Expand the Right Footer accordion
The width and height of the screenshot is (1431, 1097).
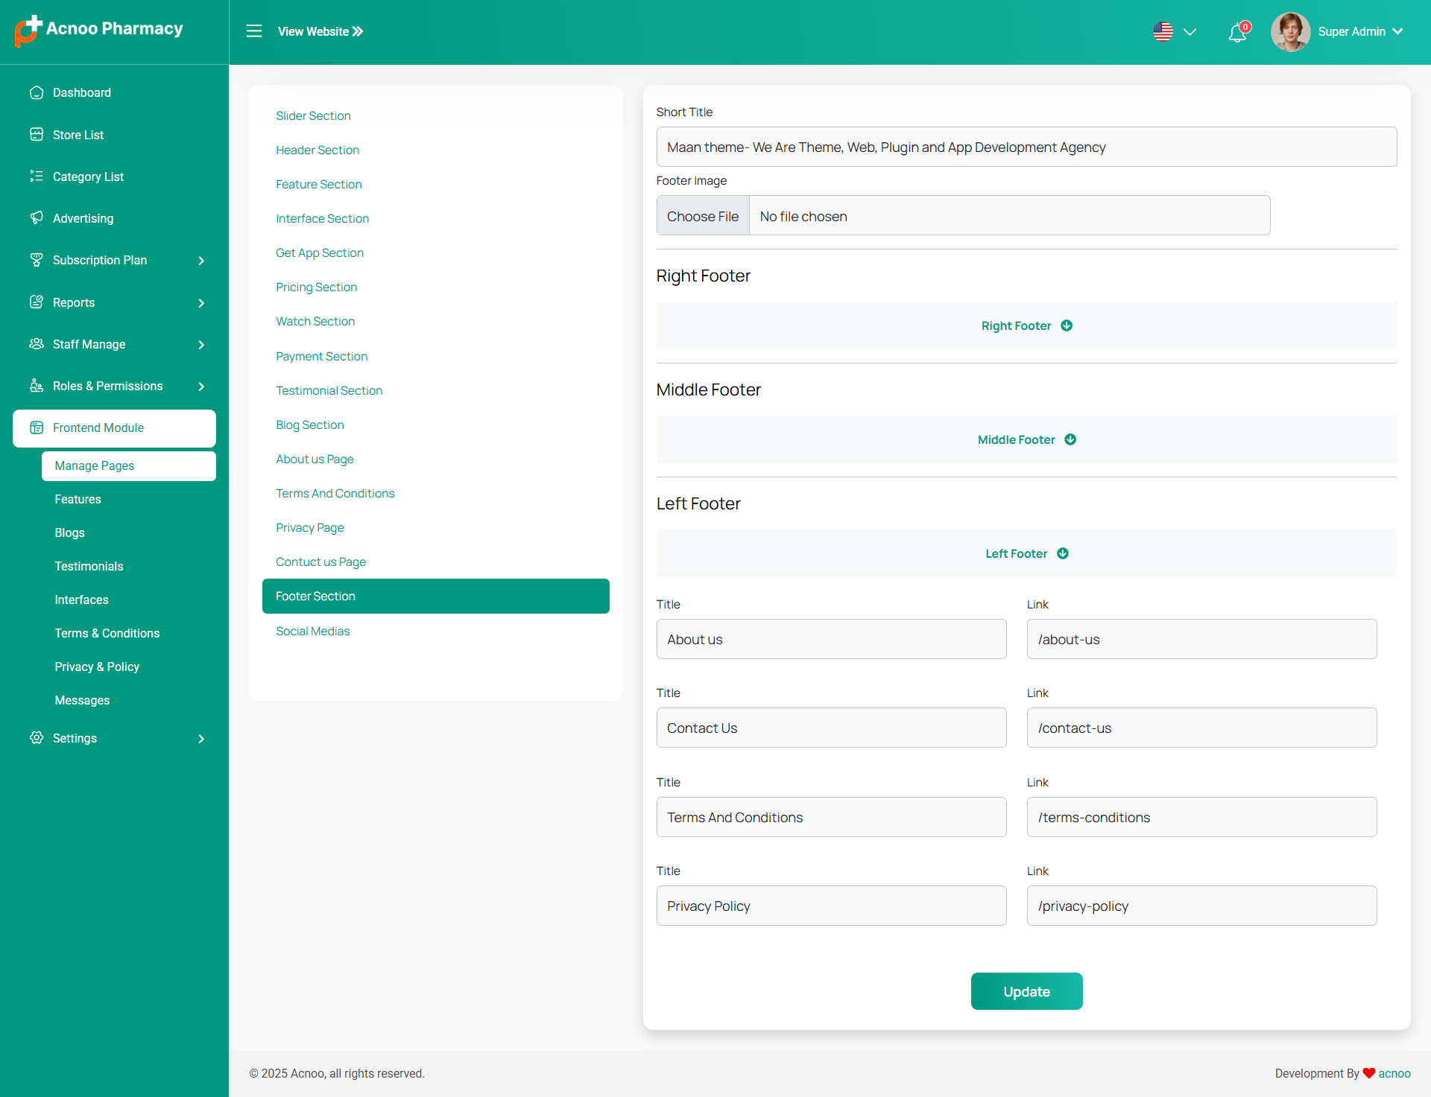1026,325
